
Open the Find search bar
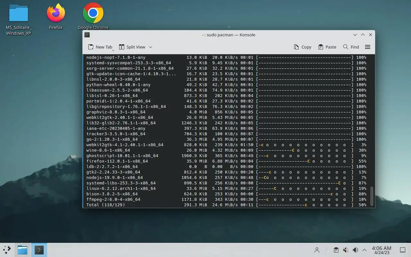click(351, 47)
